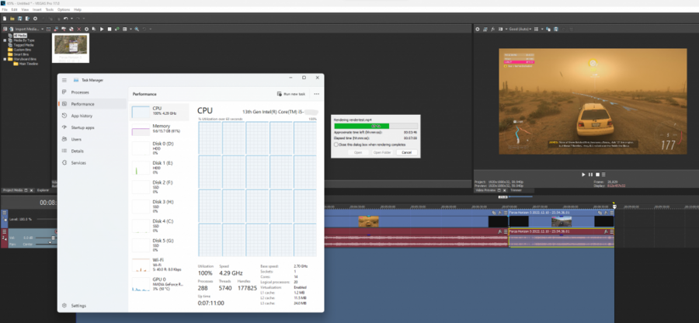The image size is (699, 323).
Task: Open the Tools menu in VEGAS Pro
Action: point(50,9)
